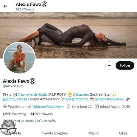Switch to the Tweets & replies tab
137x137 pixels.
click(55, 133)
